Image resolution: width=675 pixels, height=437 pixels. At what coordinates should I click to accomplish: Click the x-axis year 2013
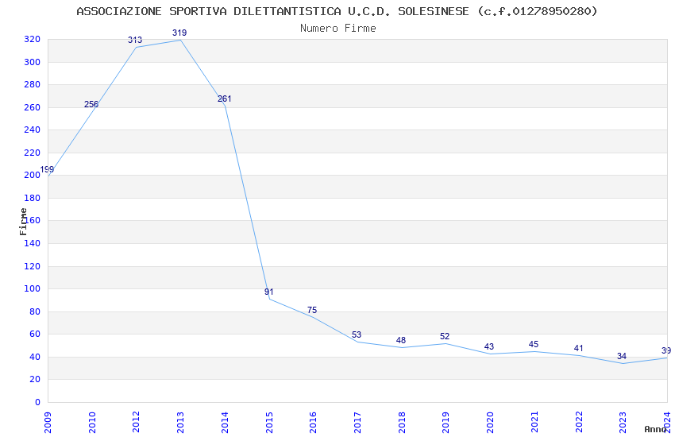(180, 423)
